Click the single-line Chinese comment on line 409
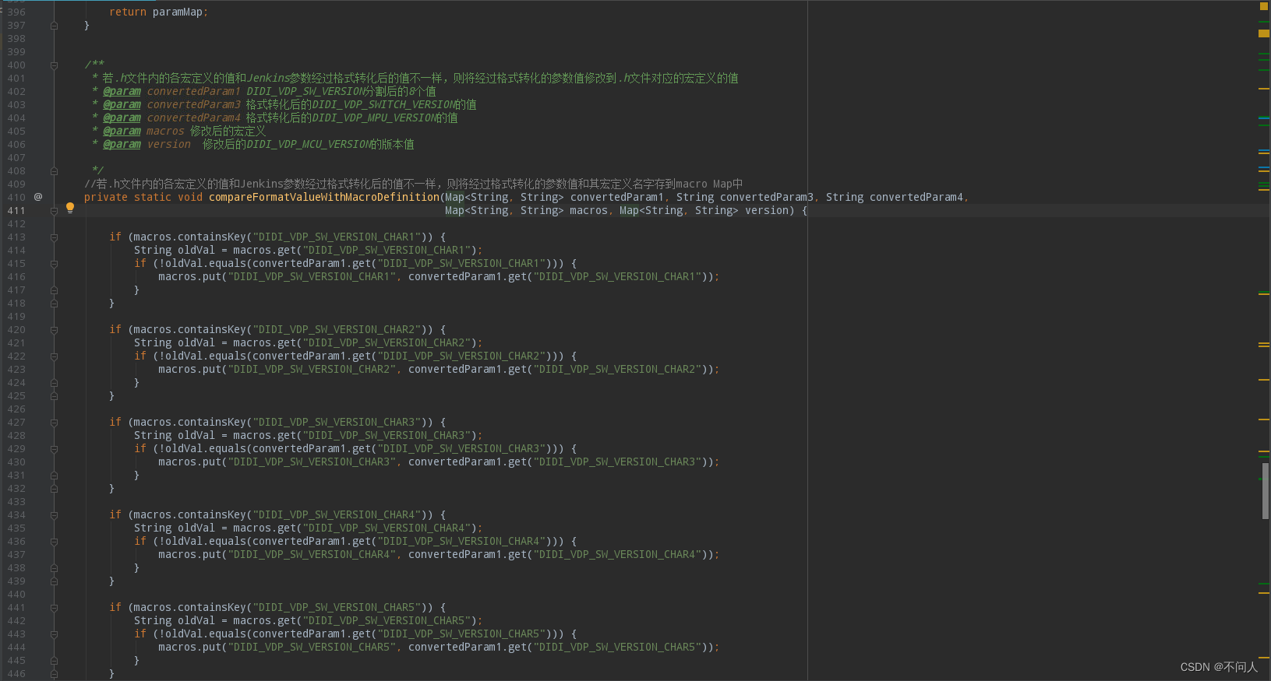The width and height of the screenshot is (1271, 681). coord(414,184)
